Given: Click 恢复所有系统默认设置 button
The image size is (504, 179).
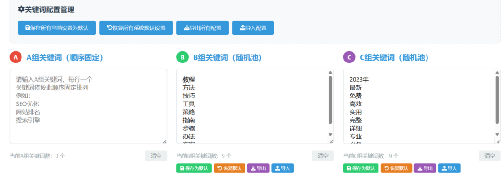Looking at the screenshot, I should (x=136, y=28).
